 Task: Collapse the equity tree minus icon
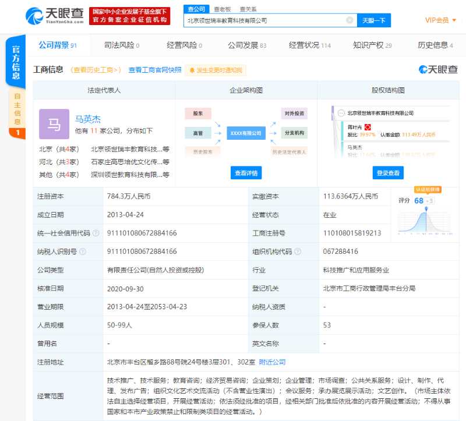[341, 113]
